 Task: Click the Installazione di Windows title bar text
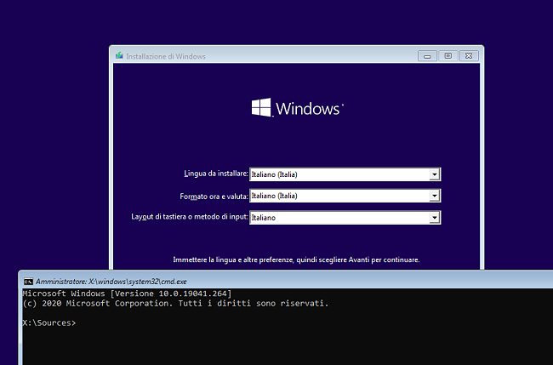(166, 56)
